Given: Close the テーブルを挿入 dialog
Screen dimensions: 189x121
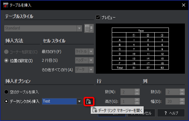Looking at the screenshot, I should (x=184, y=5).
